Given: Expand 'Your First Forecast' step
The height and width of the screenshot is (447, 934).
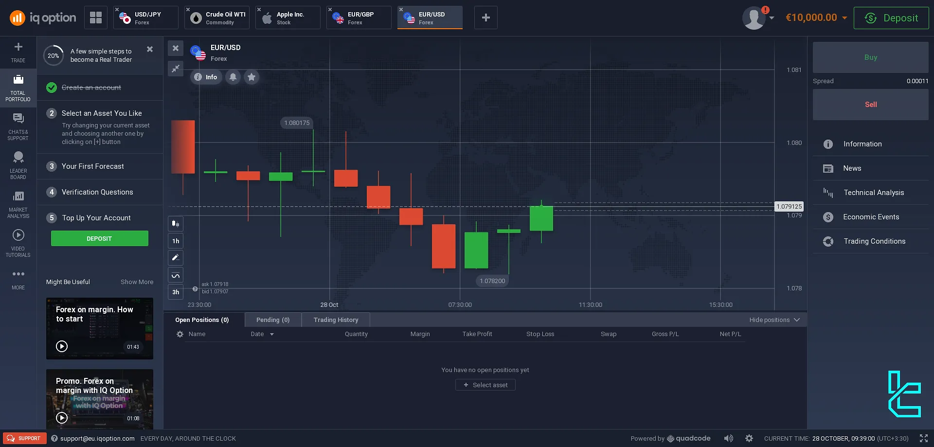Looking at the screenshot, I should click(x=100, y=166).
